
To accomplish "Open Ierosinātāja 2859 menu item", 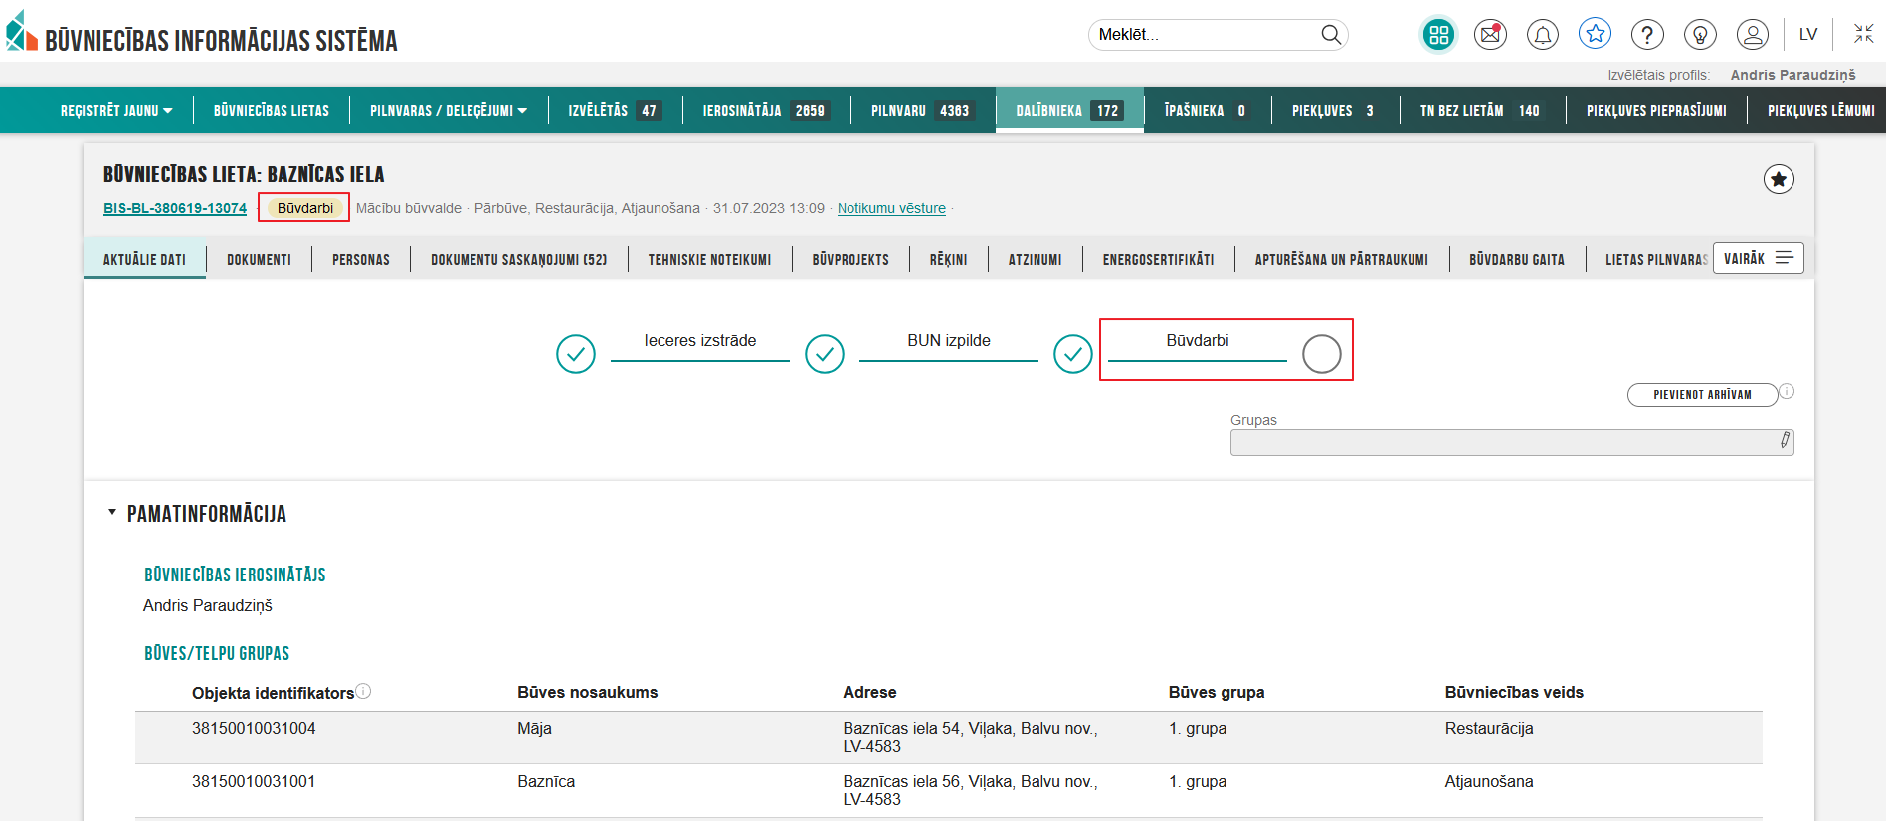I will coord(765,111).
